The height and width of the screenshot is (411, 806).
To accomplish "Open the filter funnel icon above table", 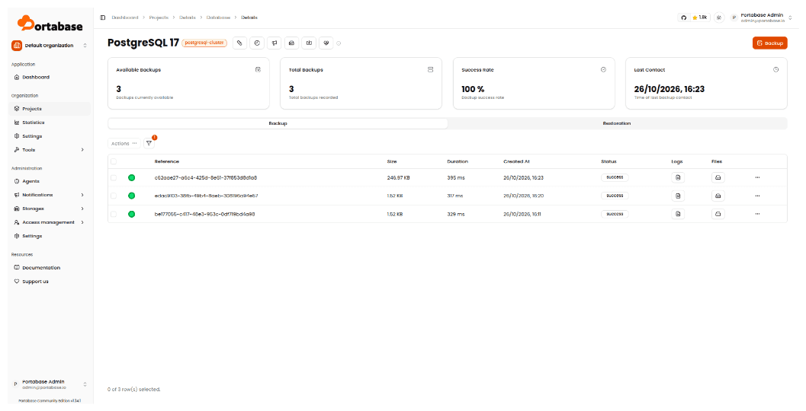I will pos(149,144).
